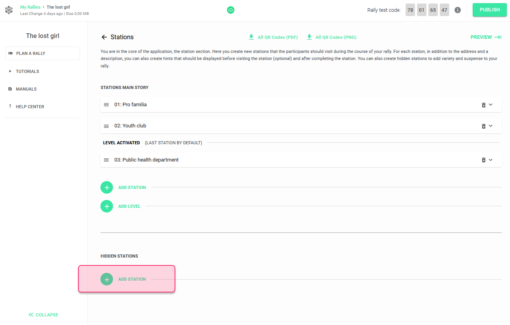Expand 03: Public health department details

[x=490, y=160]
